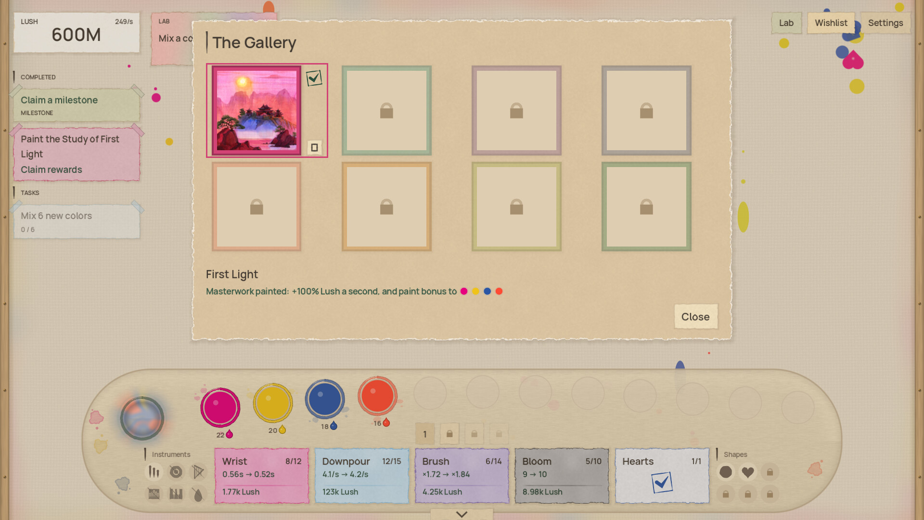The width and height of the screenshot is (924, 520).
Task: Buy the Bloom upgrade
Action: (562, 476)
